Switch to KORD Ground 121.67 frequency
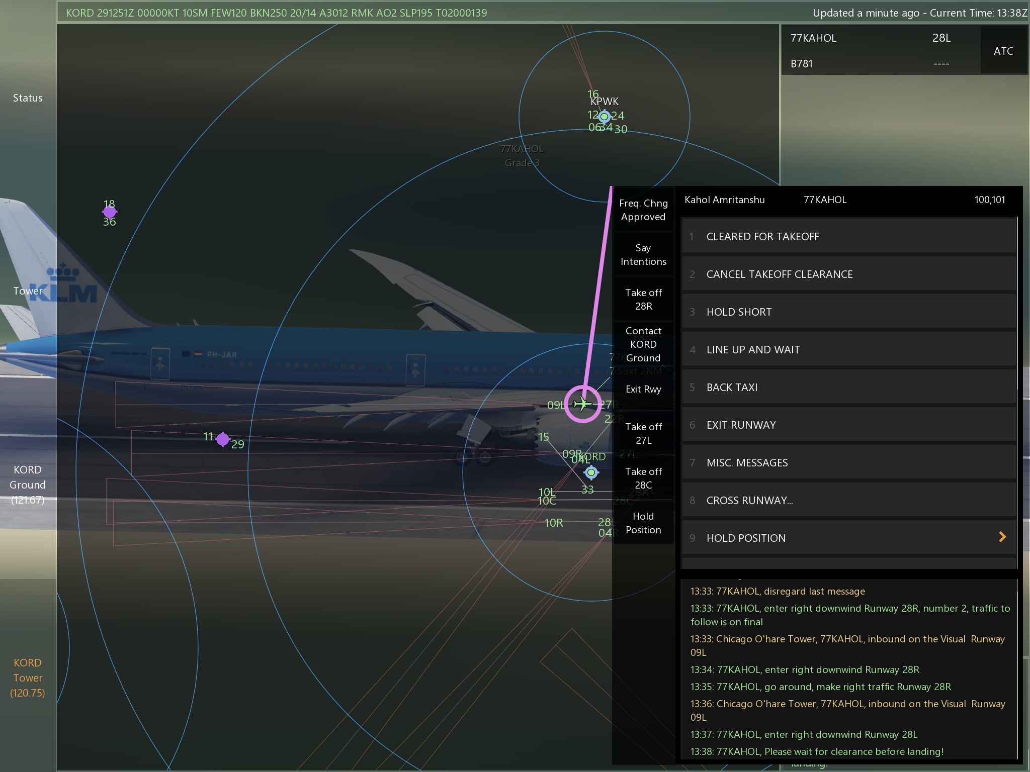Image resolution: width=1030 pixels, height=772 pixels. (28, 485)
